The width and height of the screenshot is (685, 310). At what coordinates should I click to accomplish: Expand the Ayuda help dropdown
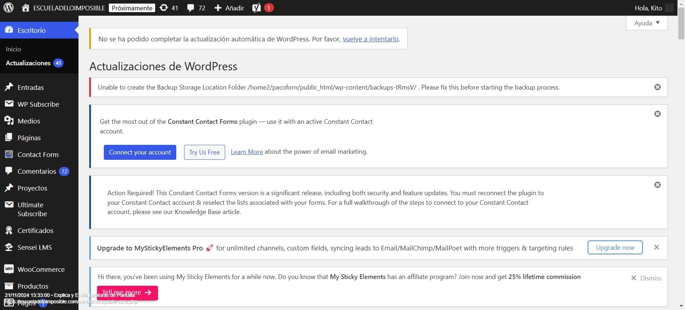coord(647,23)
